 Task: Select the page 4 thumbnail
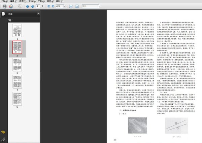[x=17, y=82]
